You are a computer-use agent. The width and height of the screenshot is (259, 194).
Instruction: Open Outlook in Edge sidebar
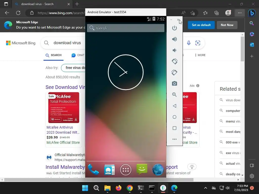click(252, 45)
